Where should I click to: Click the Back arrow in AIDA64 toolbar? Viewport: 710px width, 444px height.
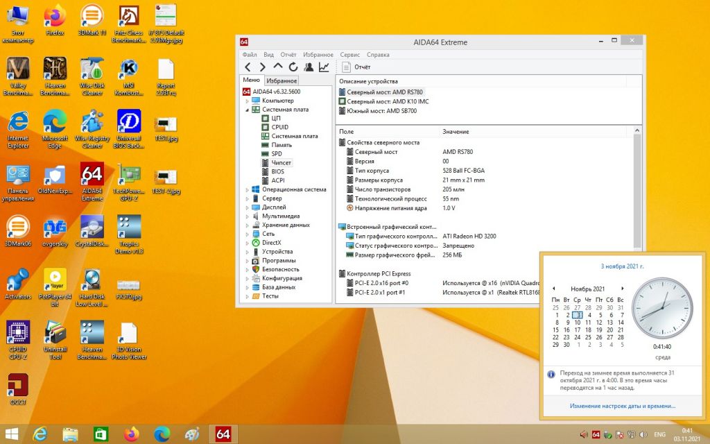(248, 67)
